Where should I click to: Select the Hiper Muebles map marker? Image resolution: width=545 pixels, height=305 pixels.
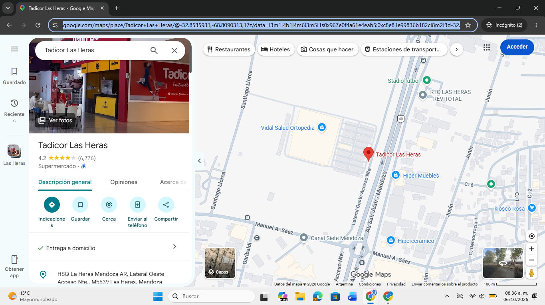coord(395,175)
